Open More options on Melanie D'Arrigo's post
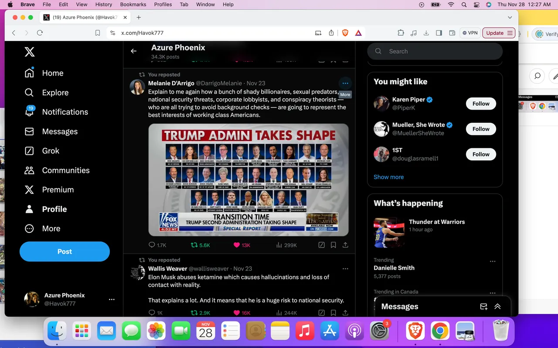 (x=345, y=83)
